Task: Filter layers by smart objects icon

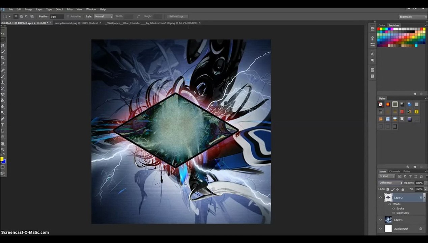Action: pos(421,176)
